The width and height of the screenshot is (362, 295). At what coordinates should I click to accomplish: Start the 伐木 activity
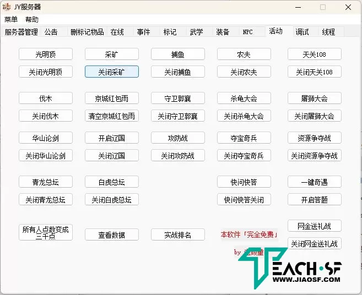pyautogui.click(x=46, y=99)
